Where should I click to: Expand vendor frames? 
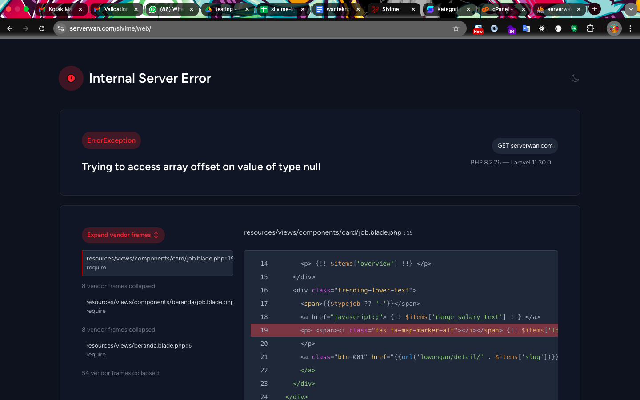point(123,235)
